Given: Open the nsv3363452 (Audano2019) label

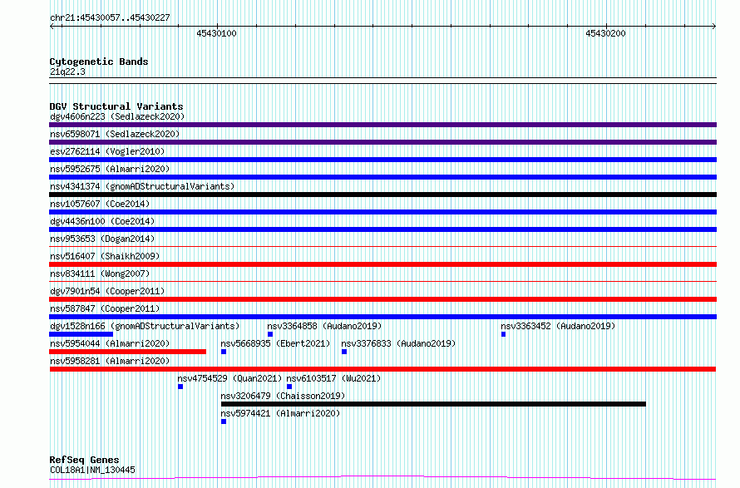Looking at the screenshot, I should click(x=558, y=326).
